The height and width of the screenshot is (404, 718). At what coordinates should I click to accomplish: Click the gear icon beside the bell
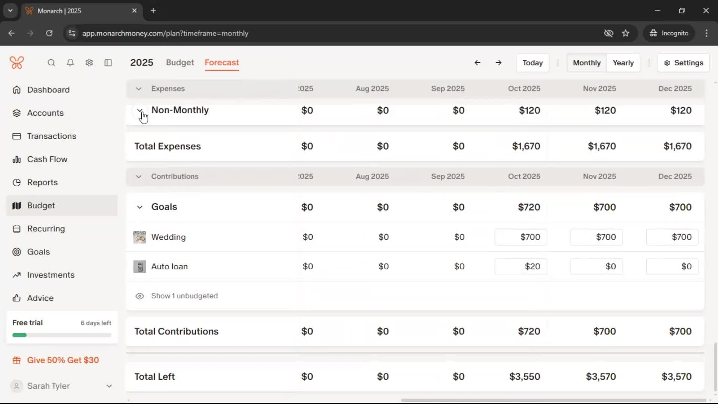[89, 62]
